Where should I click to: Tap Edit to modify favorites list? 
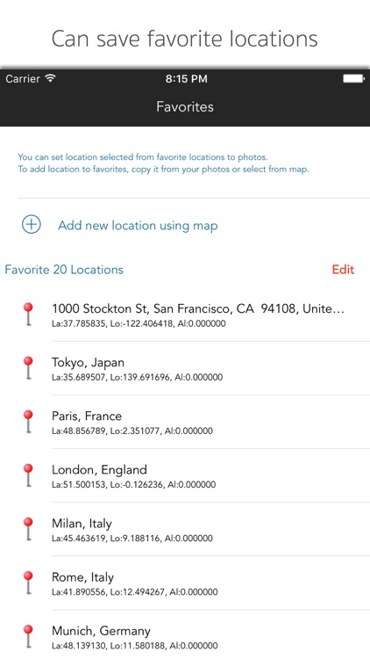[343, 270]
